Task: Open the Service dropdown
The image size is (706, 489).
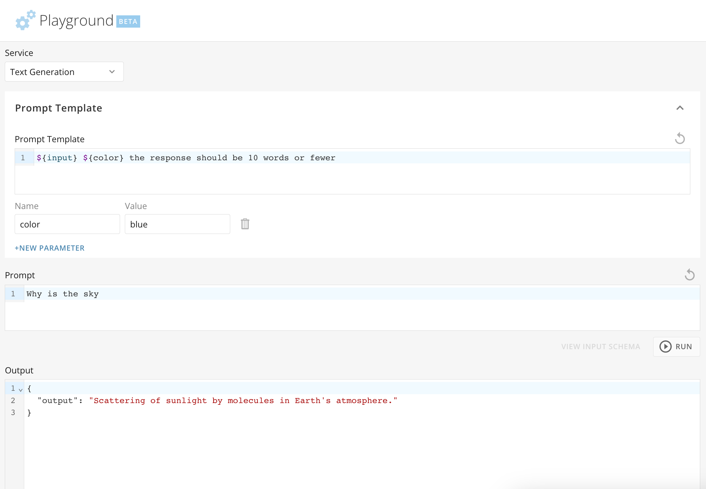Action: click(112, 72)
